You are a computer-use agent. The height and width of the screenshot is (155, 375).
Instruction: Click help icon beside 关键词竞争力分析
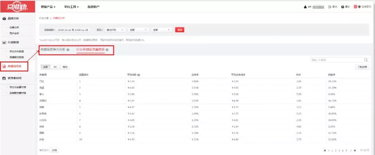tap(68, 50)
